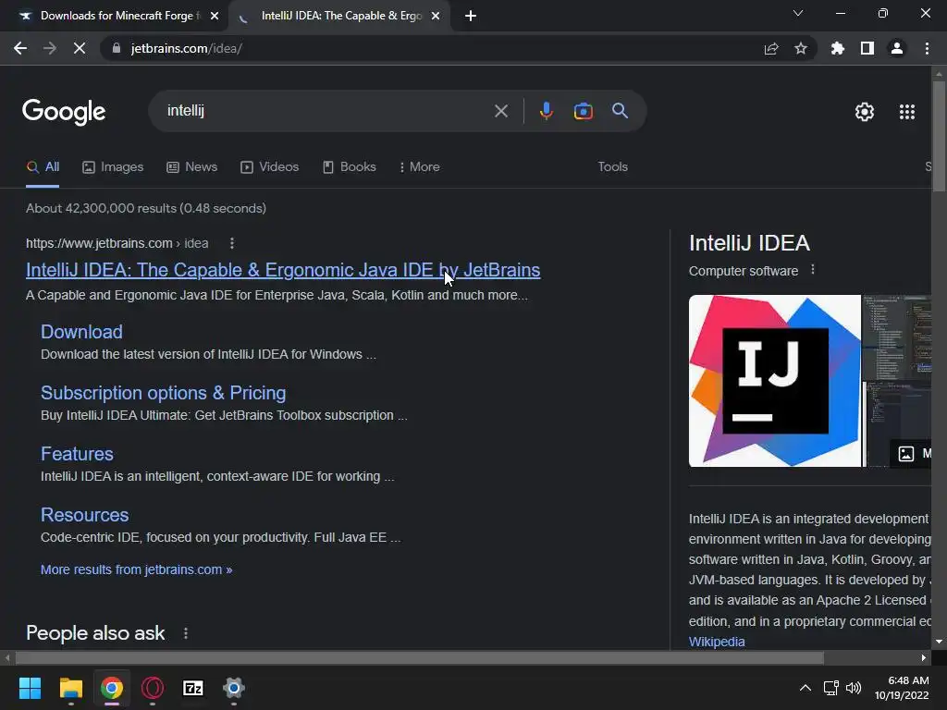
Task: Open the volume control in tray
Action: (854, 688)
